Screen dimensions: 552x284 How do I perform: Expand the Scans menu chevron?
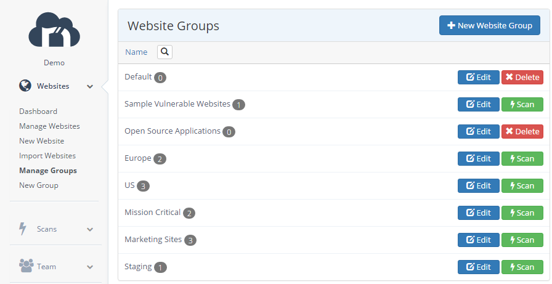coord(90,229)
